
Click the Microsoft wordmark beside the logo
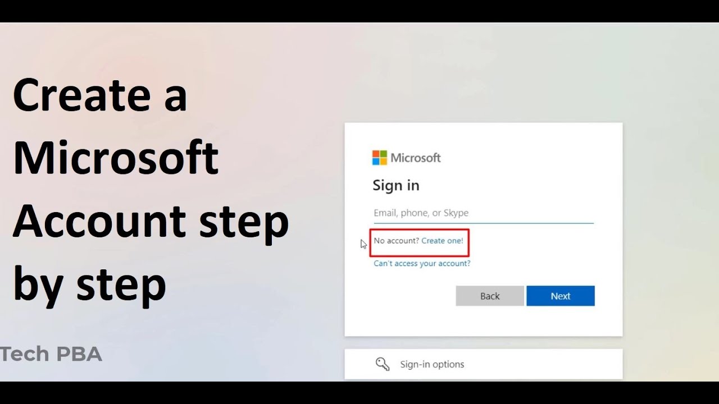pos(416,158)
